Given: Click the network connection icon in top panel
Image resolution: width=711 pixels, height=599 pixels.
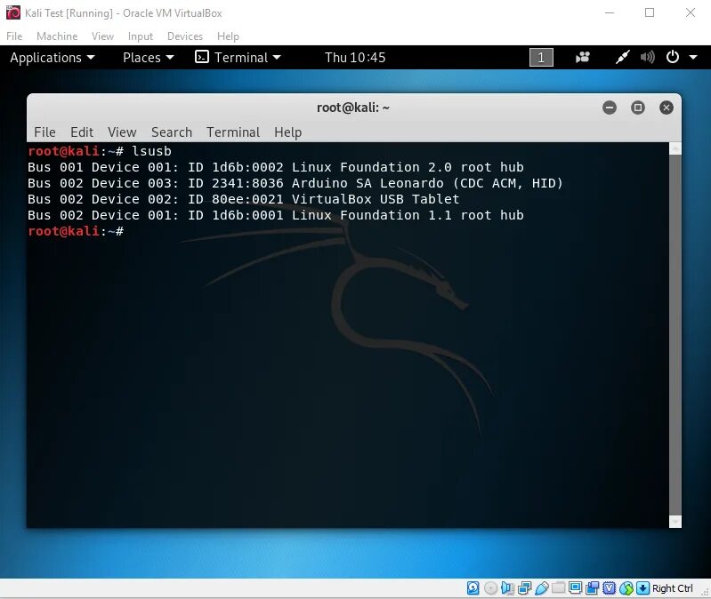Looking at the screenshot, I should point(622,58).
